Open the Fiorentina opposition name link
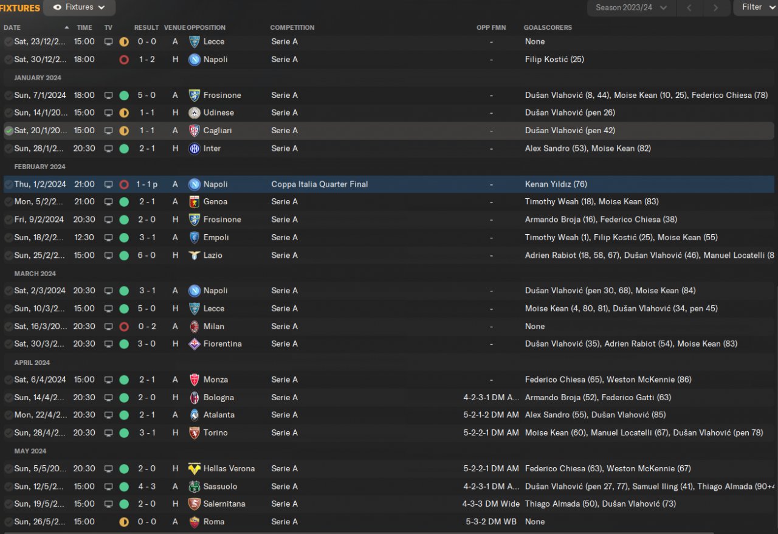 pyautogui.click(x=222, y=344)
